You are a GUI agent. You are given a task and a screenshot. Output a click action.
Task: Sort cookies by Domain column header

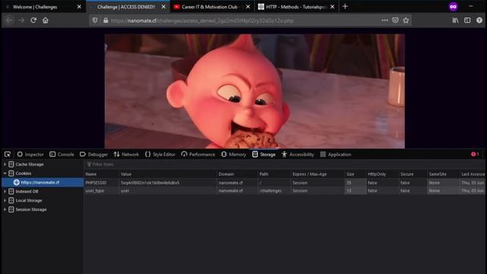pos(237,174)
